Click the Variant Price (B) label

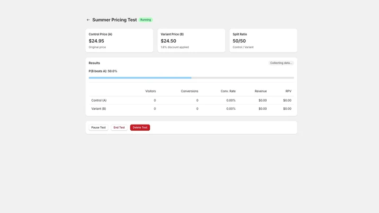coord(172,34)
